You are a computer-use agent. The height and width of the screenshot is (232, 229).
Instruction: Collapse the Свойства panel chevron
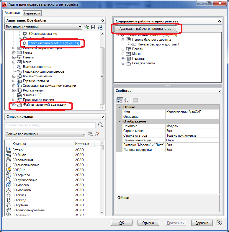[220, 91]
